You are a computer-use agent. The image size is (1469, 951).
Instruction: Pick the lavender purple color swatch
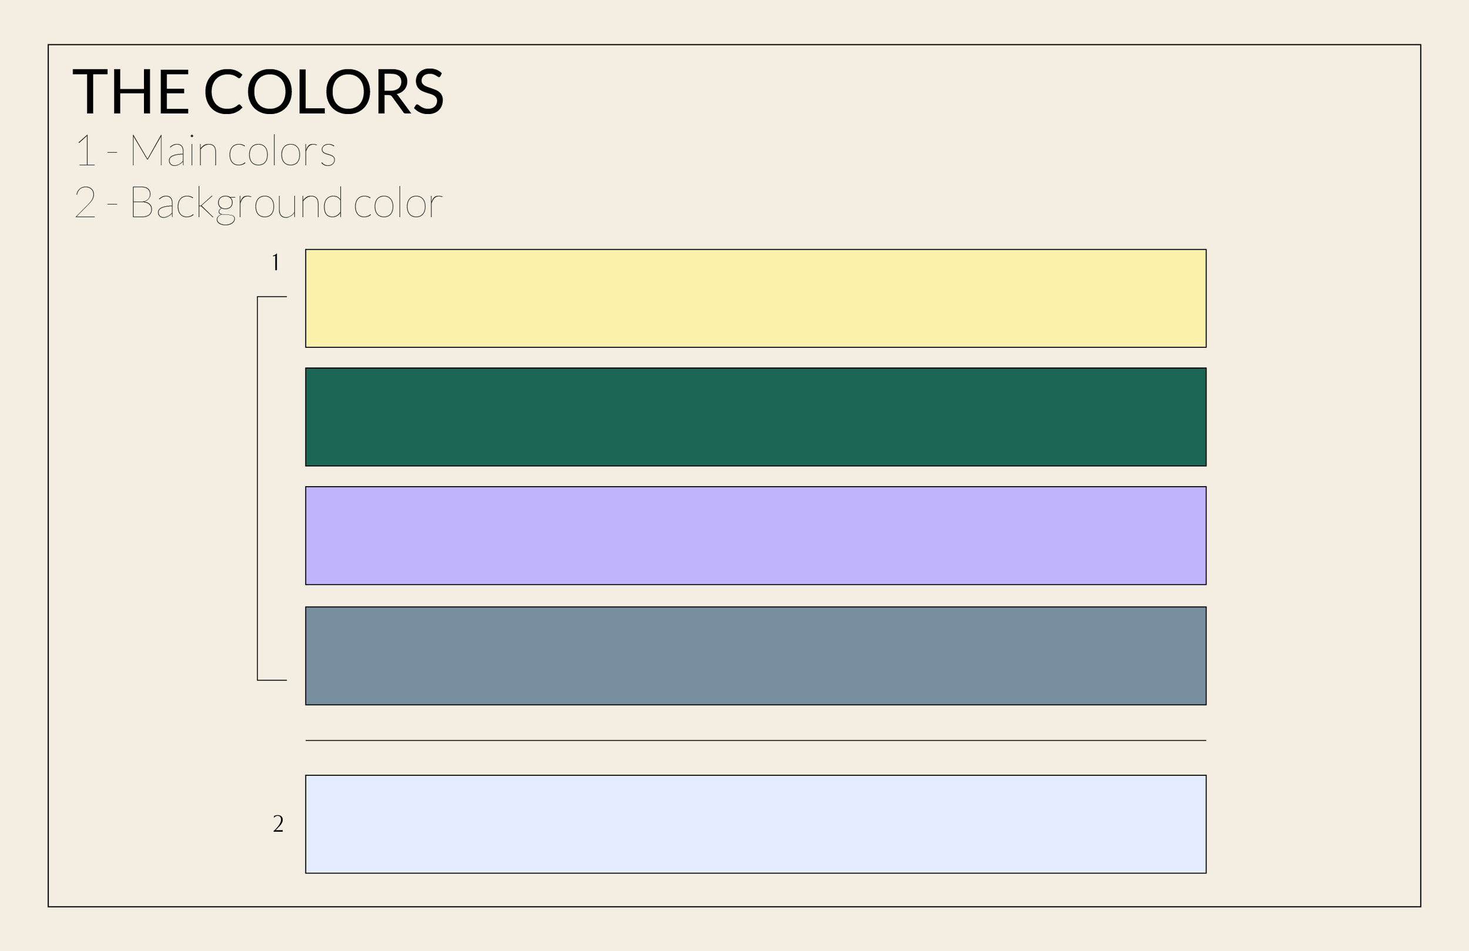pyautogui.click(x=756, y=535)
